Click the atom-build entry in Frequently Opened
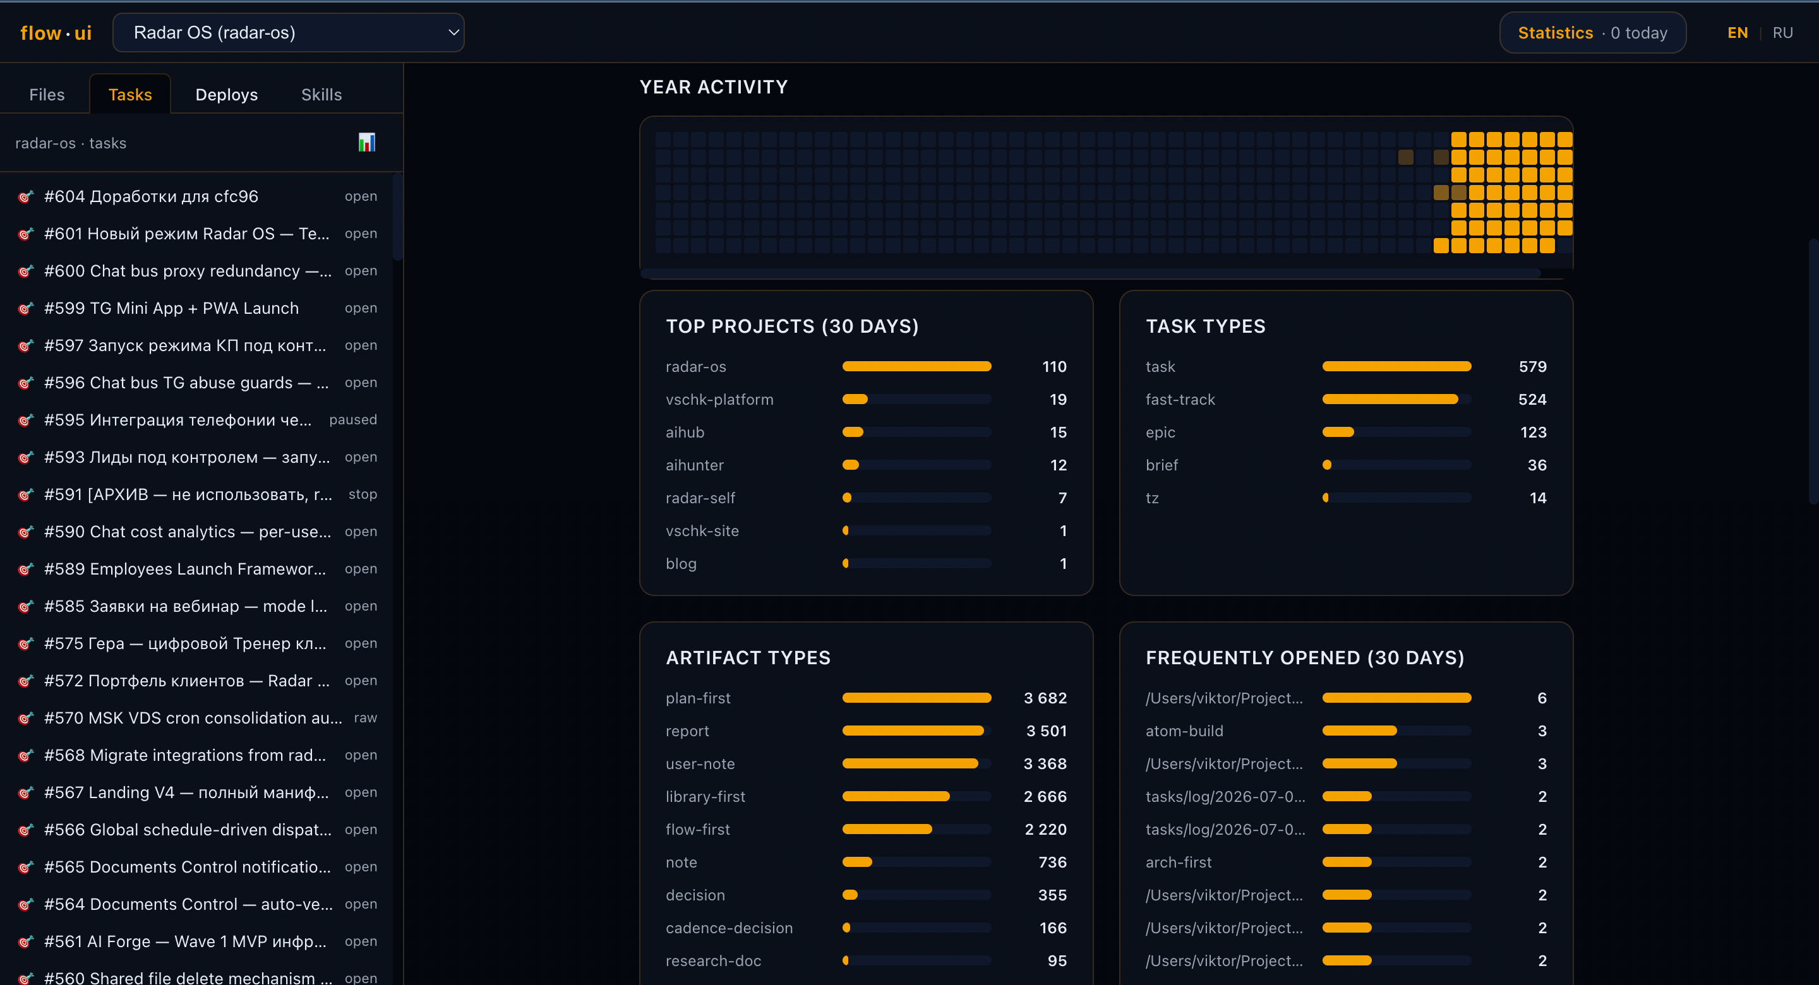Image resolution: width=1819 pixels, height=985 pixels. click(1345, 731)
